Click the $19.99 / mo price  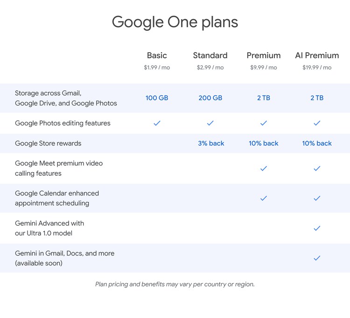pos(317,68)
